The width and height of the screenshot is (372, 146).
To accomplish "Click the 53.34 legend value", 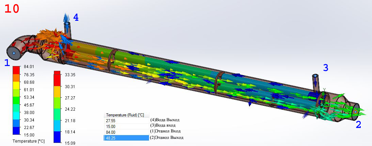I will pos(30,97).
